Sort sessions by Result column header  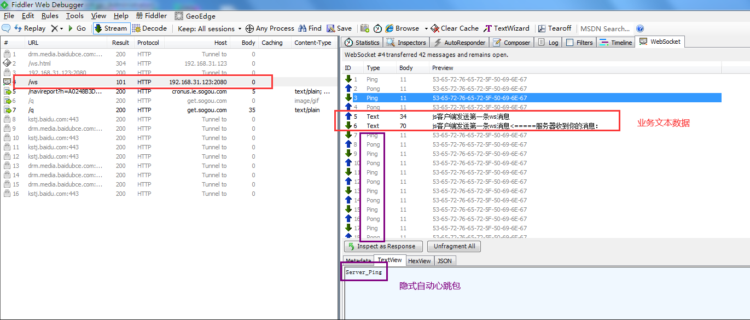pyautogui.click(x=120, y=43)
